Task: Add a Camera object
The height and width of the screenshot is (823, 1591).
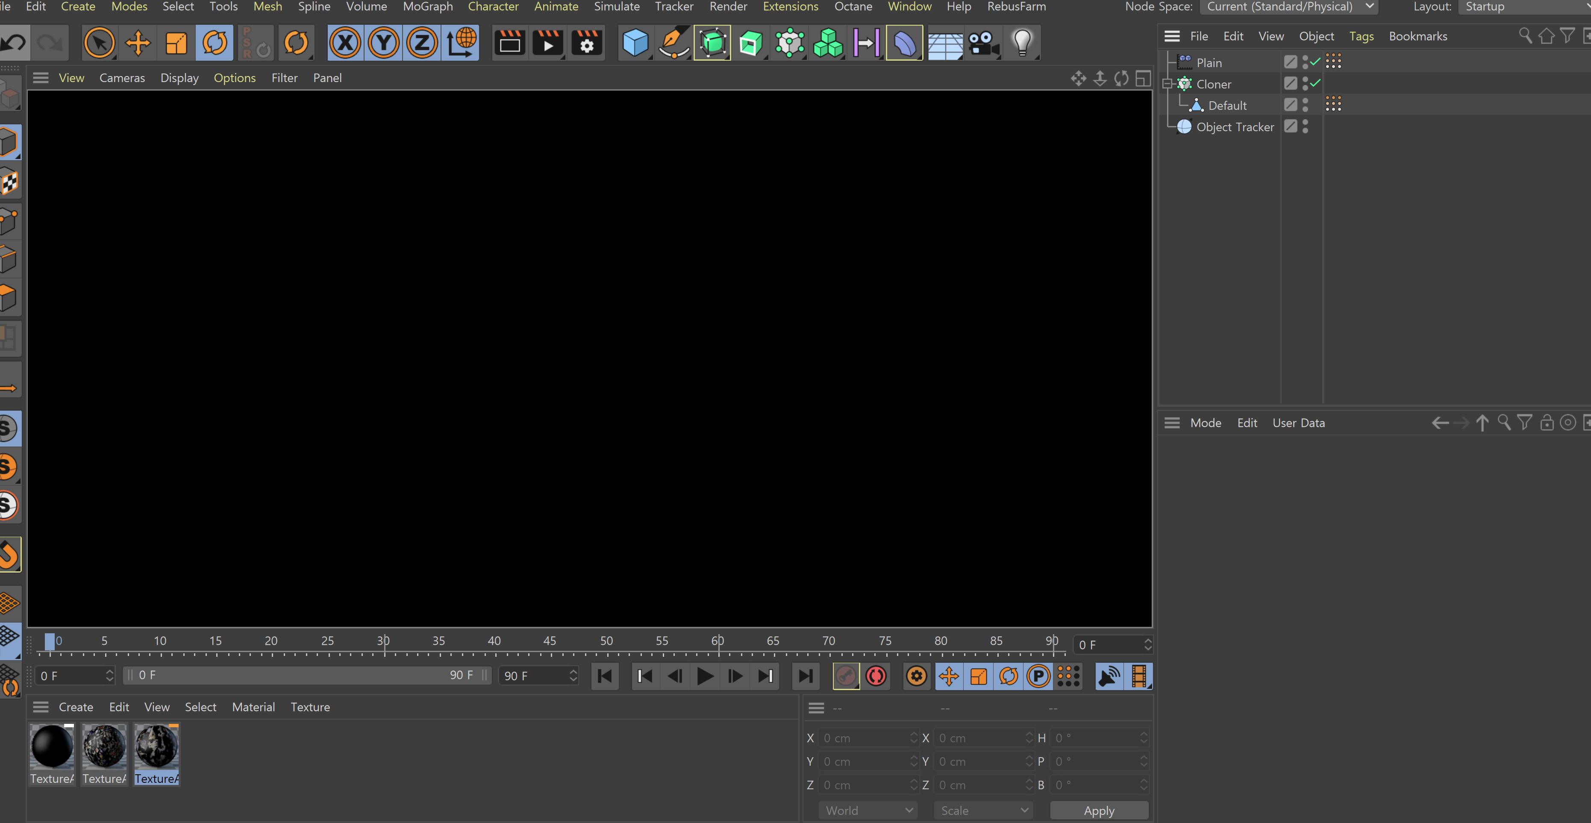Action: tap(983, 43)
